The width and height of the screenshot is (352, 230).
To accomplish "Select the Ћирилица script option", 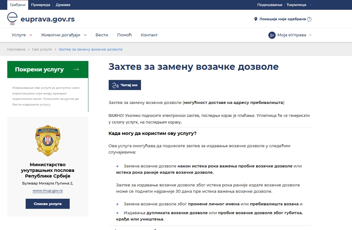I will [x=296, y=5].
